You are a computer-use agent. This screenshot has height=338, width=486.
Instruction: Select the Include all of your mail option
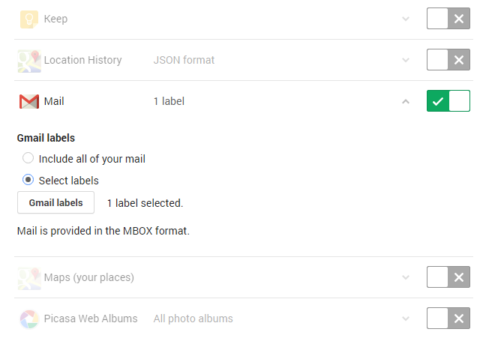28,158
